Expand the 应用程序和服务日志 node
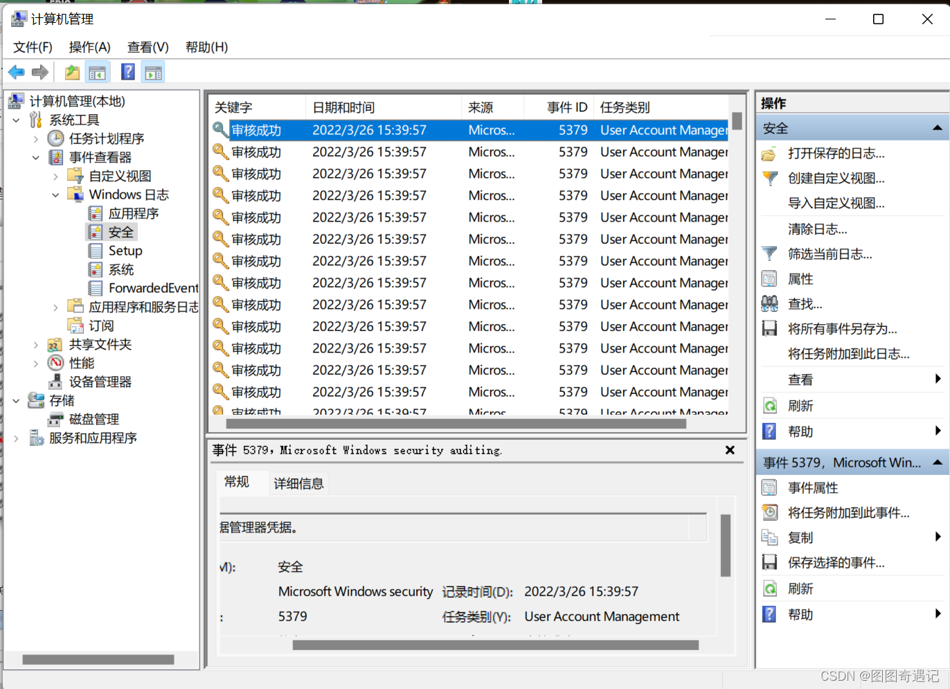The width and height of the screenshot is (950, 689). pyautogui.click(x=55, y=307)
